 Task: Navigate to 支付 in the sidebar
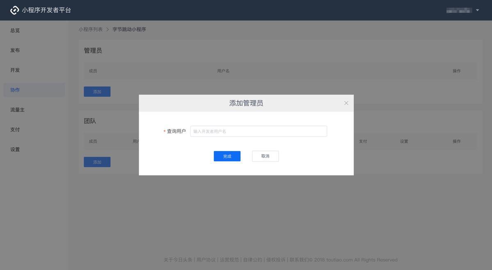click(x=15, y=129)
